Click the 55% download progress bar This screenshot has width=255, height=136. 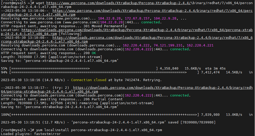[x=84, y=69]
